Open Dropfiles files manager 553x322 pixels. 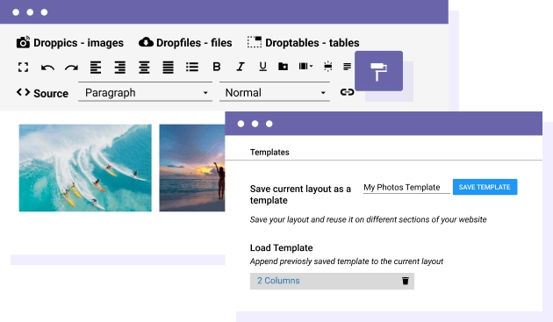pos(185,43)
